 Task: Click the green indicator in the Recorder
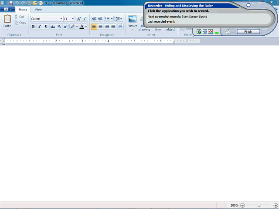[217, 33]
